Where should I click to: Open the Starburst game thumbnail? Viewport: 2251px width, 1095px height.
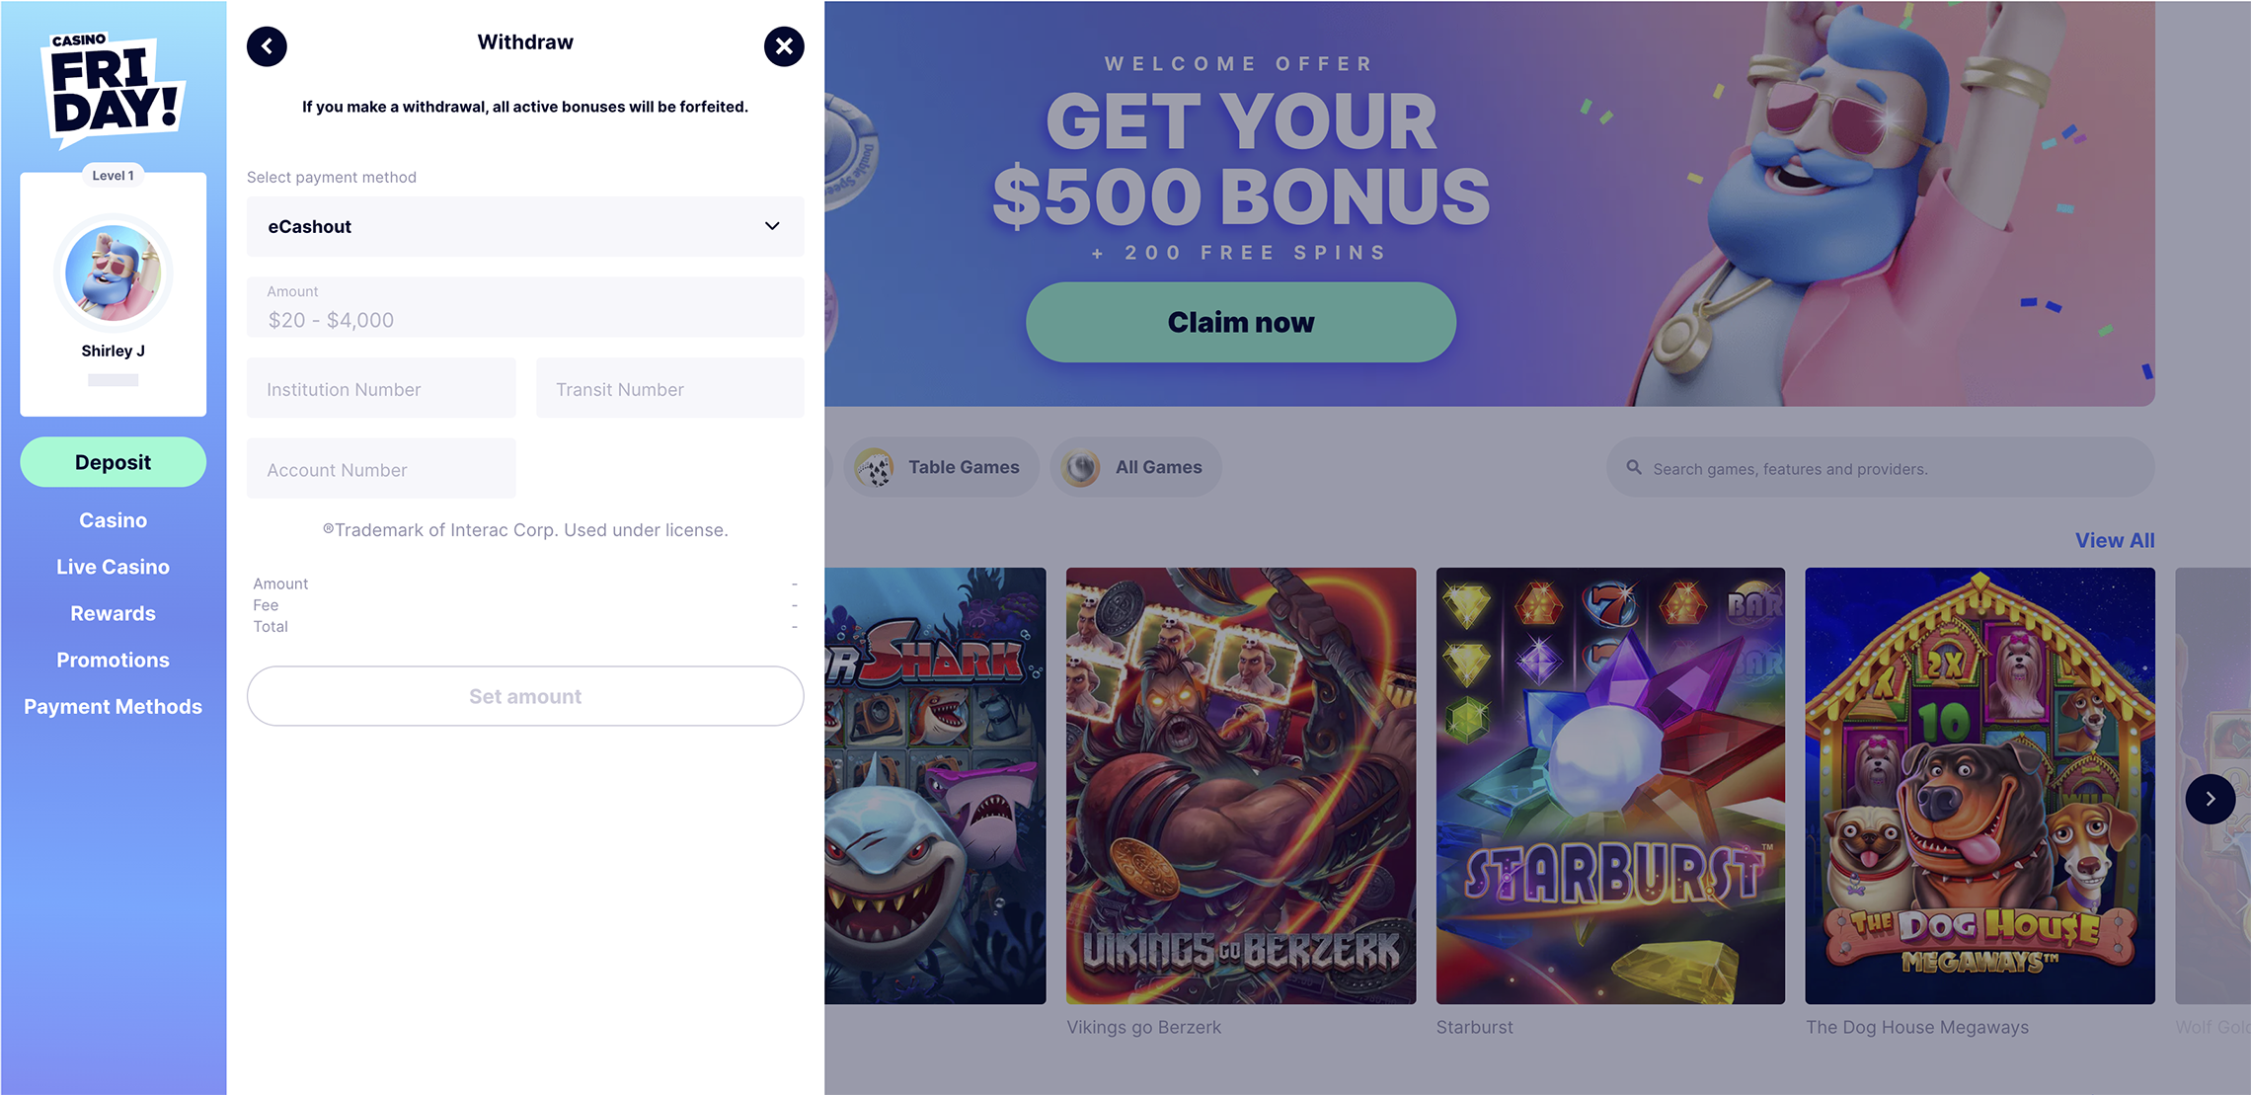click(x=1610, y=786)
